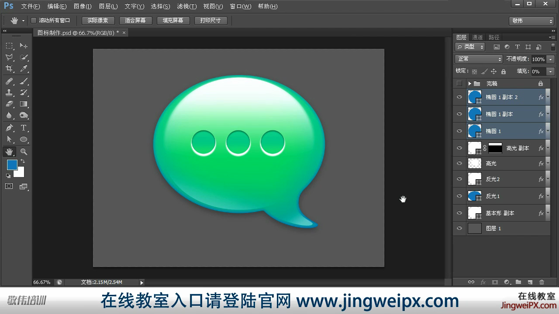Screen dimensions: 559x314
Task: Hide the 基本形 副本 layer
Action: pyautogui.click(x=459, y=213)
